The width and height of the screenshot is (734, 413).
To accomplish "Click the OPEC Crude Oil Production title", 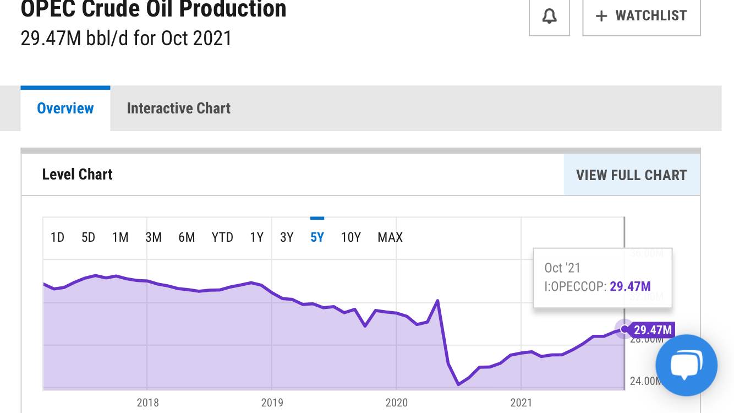I will 154,9.
